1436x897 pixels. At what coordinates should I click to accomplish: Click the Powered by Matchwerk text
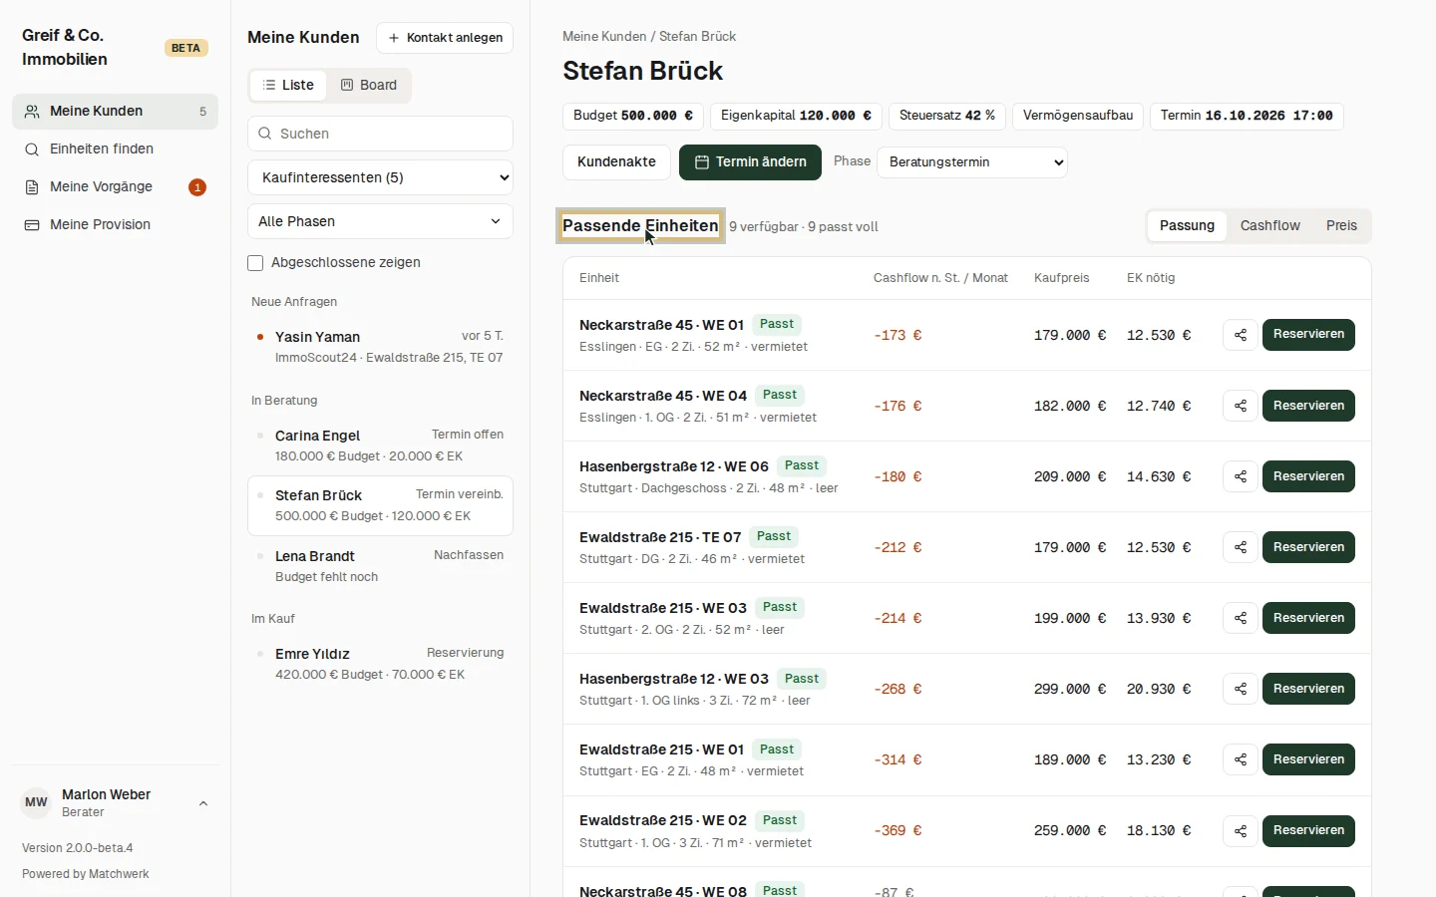point(86,874)
